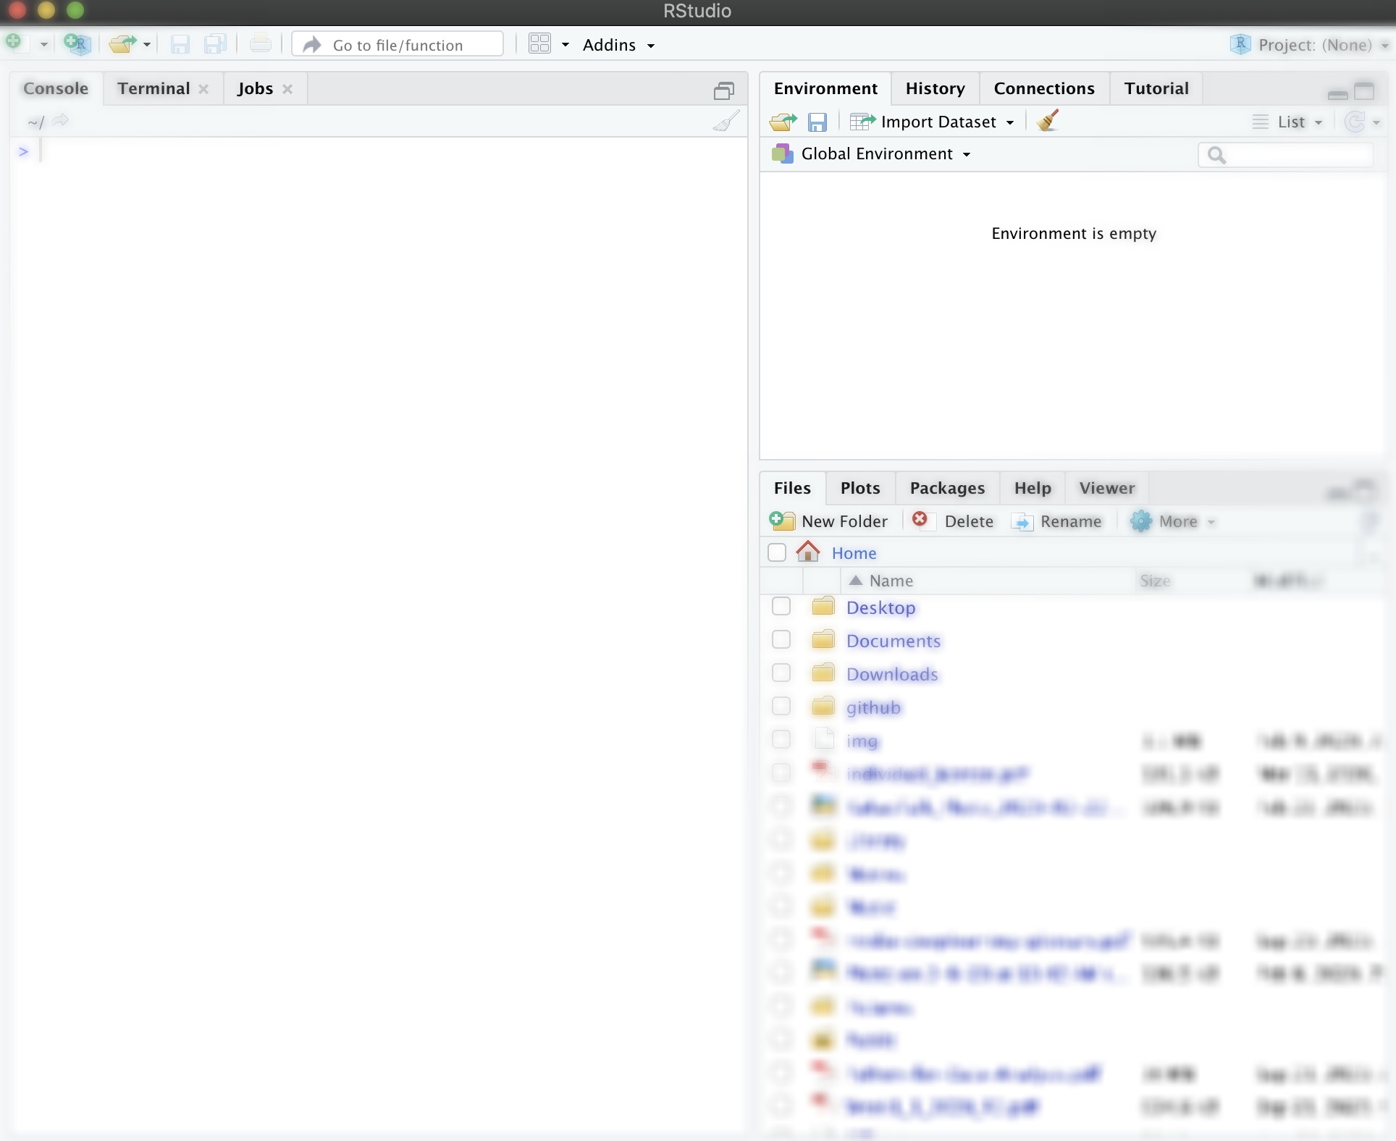The image size is (1396, 1141).
Task: Click the console pane maximize icon
Action: [724, 90]
